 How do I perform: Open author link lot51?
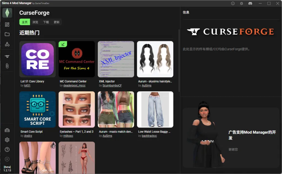(27, 85)
